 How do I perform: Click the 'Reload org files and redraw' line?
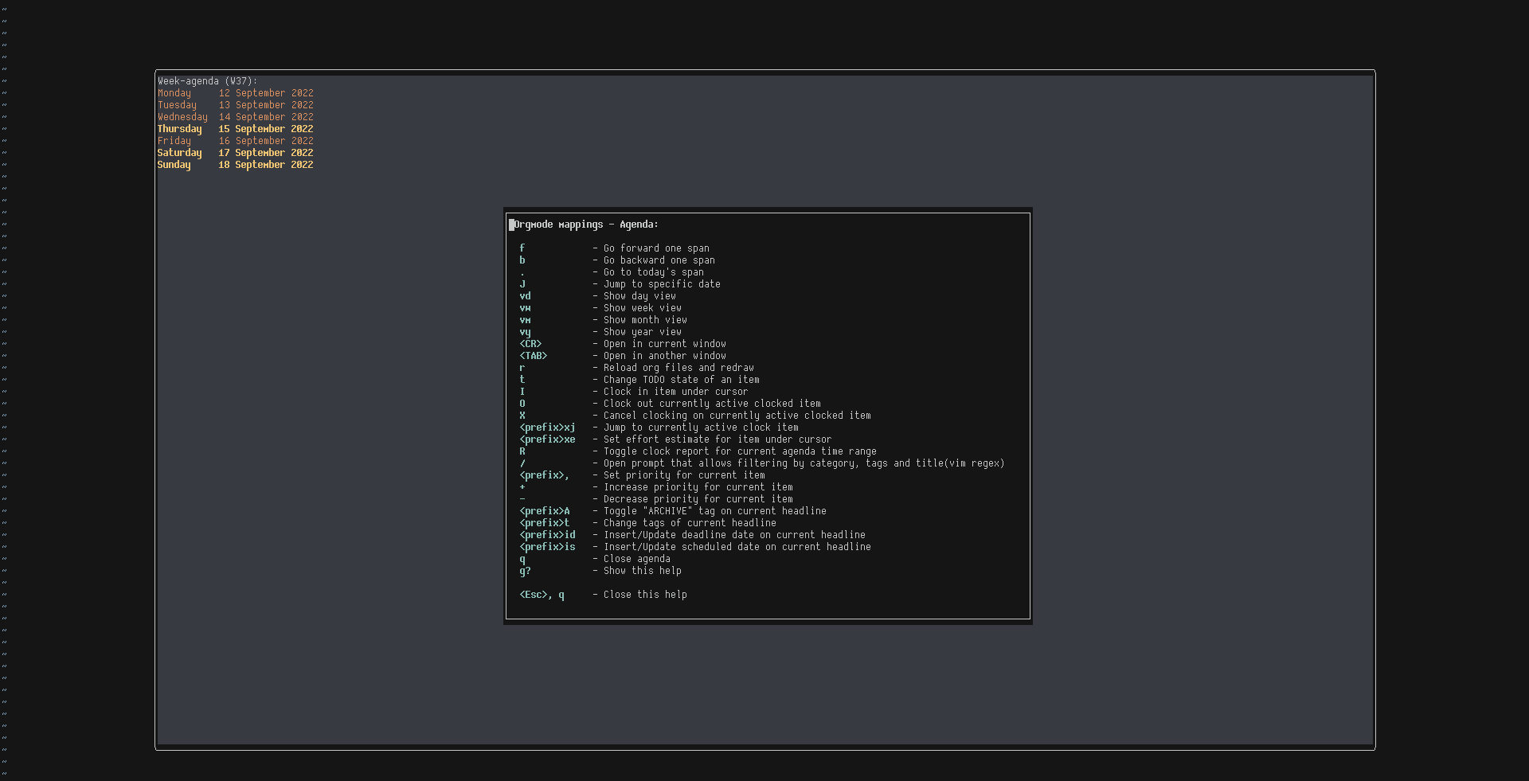(x=636, y=368)
